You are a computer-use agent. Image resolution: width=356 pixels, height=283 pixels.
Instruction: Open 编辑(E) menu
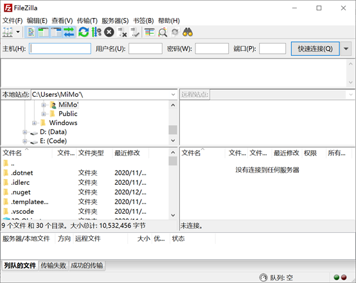pos(37,21)
